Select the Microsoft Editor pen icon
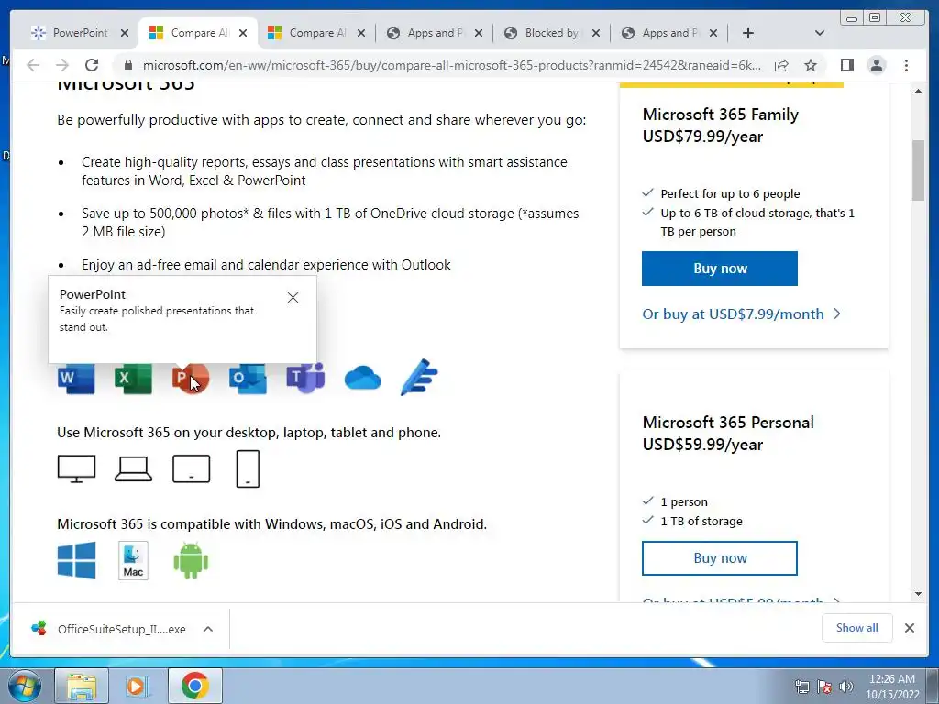This screenshot has height=704, width=939. coord(419,377)
